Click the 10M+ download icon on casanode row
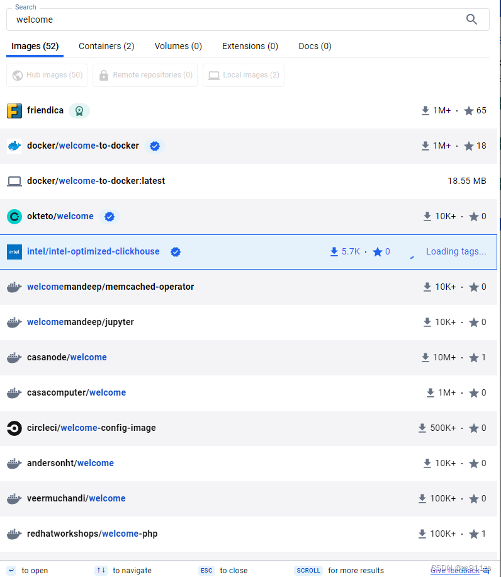This screenshot has width=501, height=577. [425, 357]
